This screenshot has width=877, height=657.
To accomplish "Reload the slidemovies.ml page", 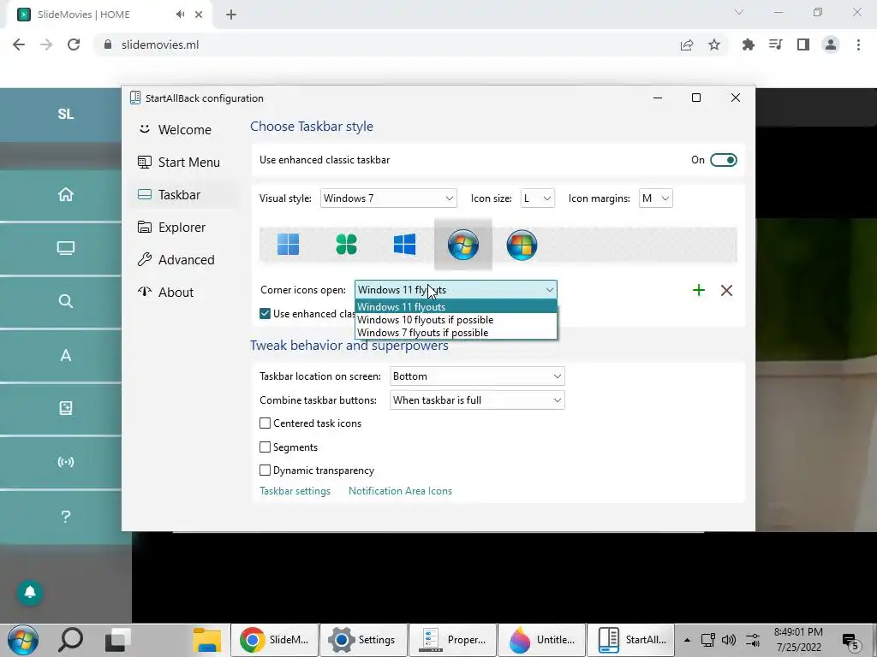I will pos(74,44).
